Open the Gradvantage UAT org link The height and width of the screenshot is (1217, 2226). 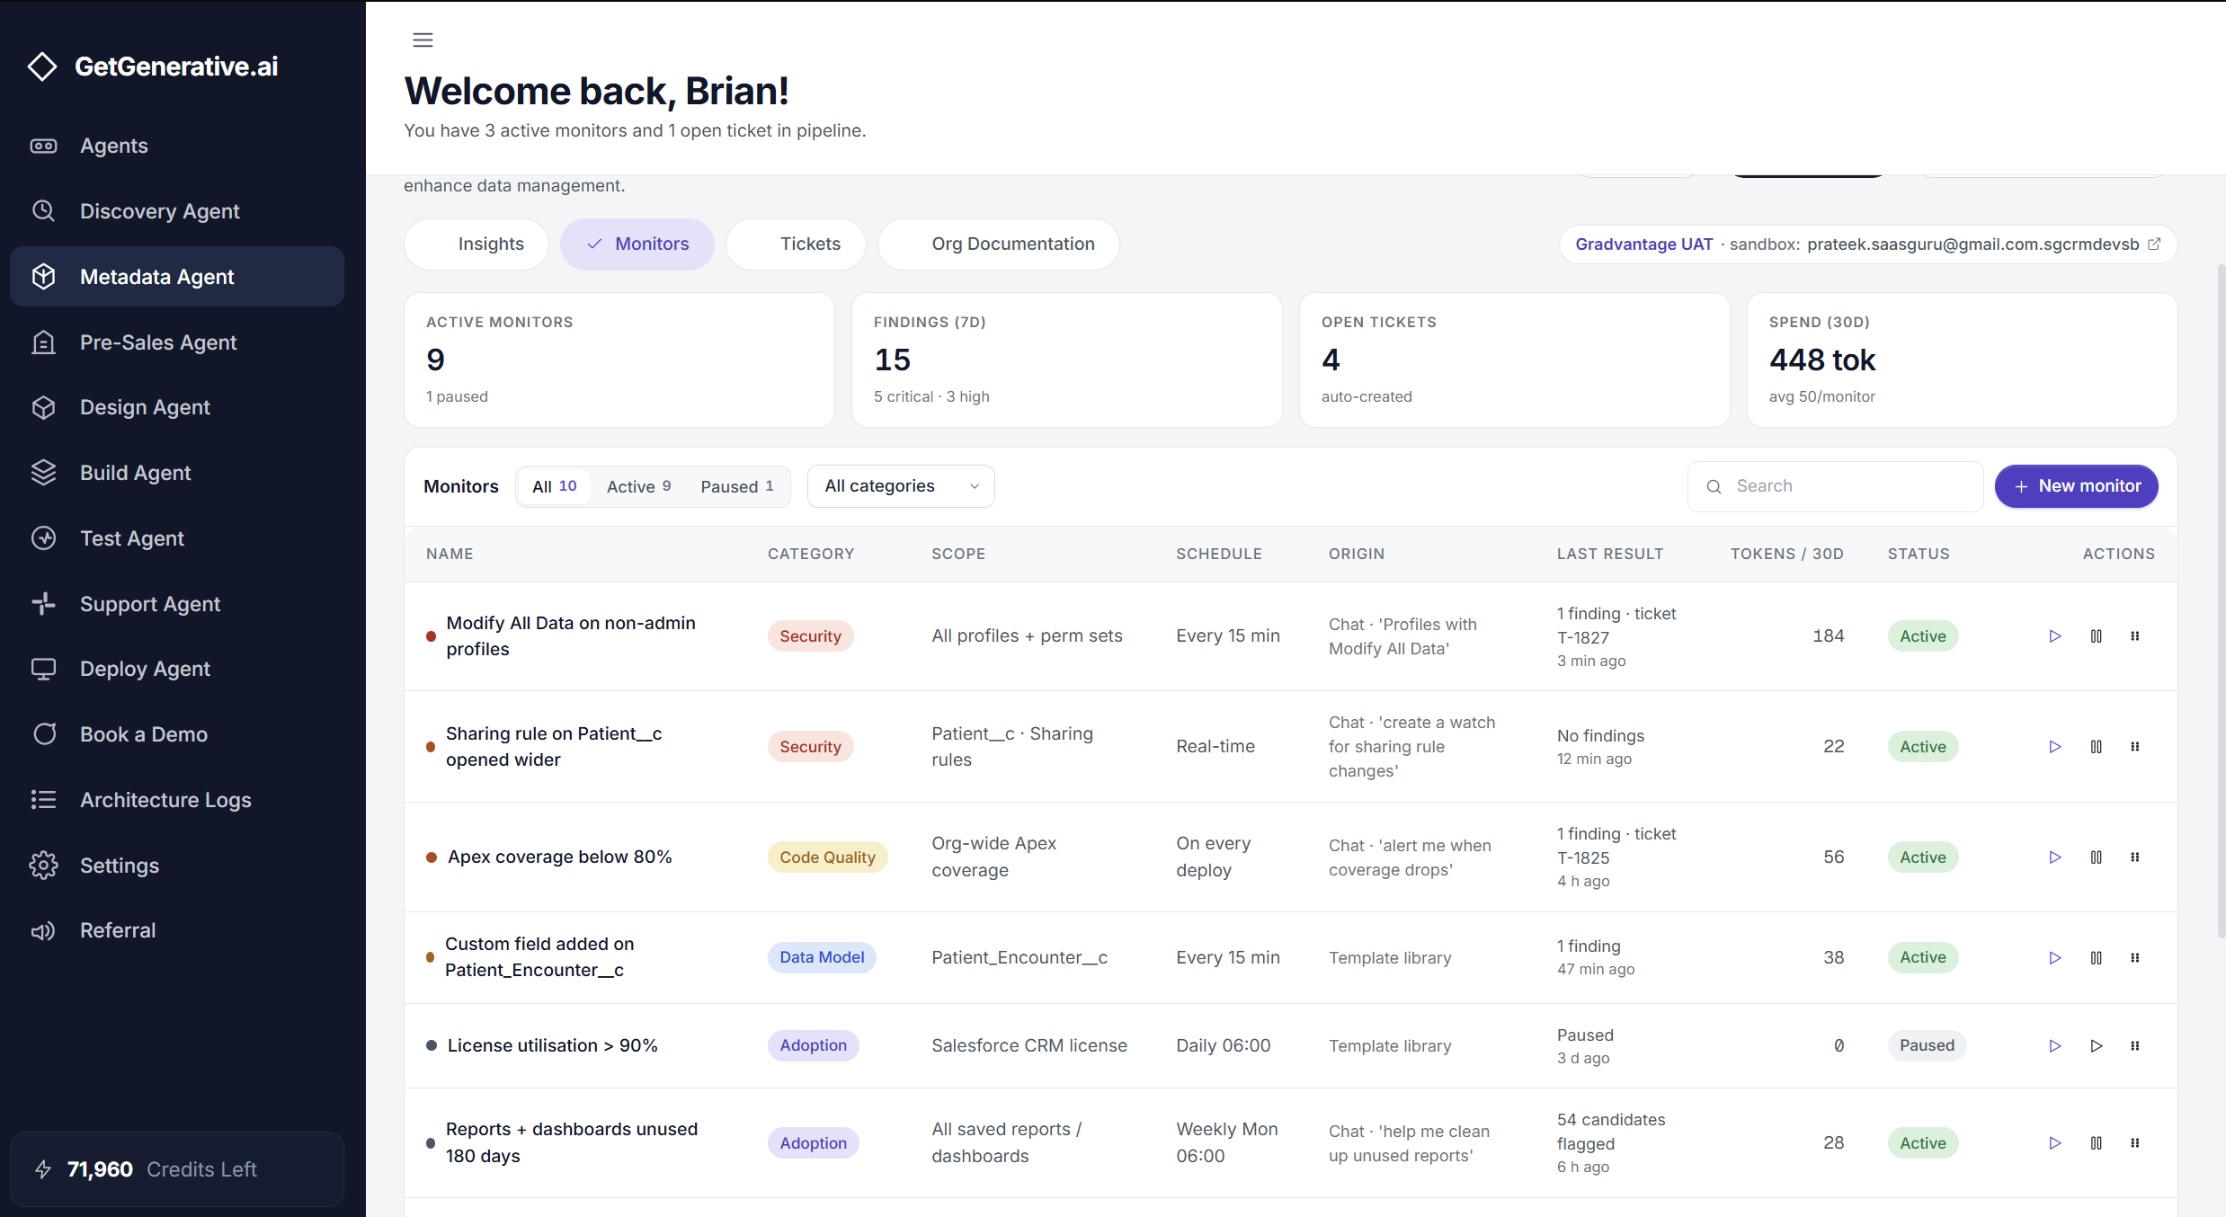click(x=1644, y=244)
